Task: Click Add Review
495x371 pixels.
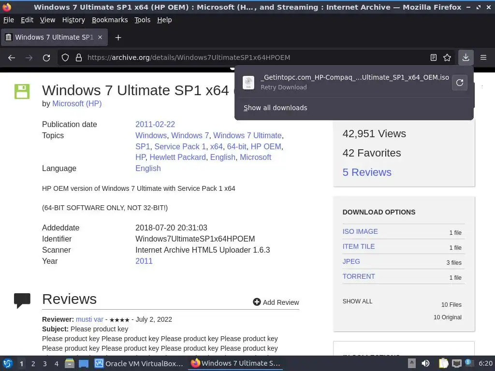Action: pyautogui.click(x=276, y=302)
